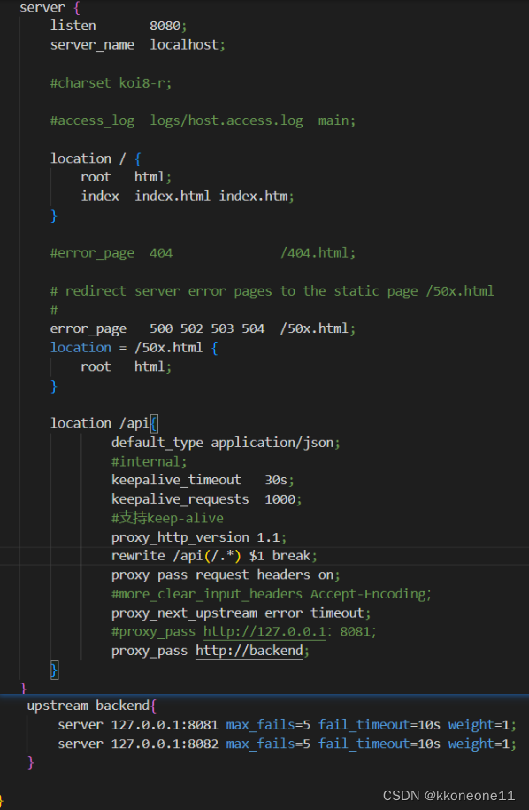
Task: Click the 'rewrite /api(/.*) $1 break;' line
Action: 214,556
